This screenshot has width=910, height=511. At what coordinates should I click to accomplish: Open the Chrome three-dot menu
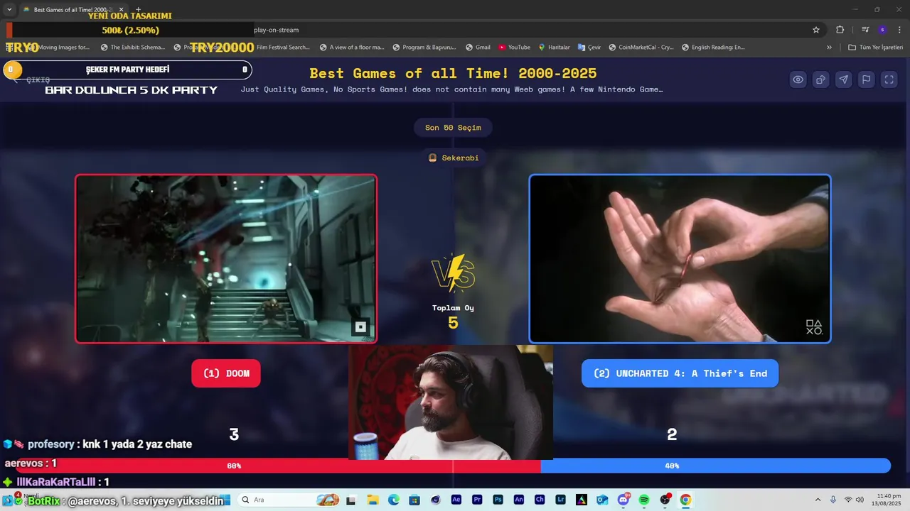pyautogui.click(x=900, y=30)
